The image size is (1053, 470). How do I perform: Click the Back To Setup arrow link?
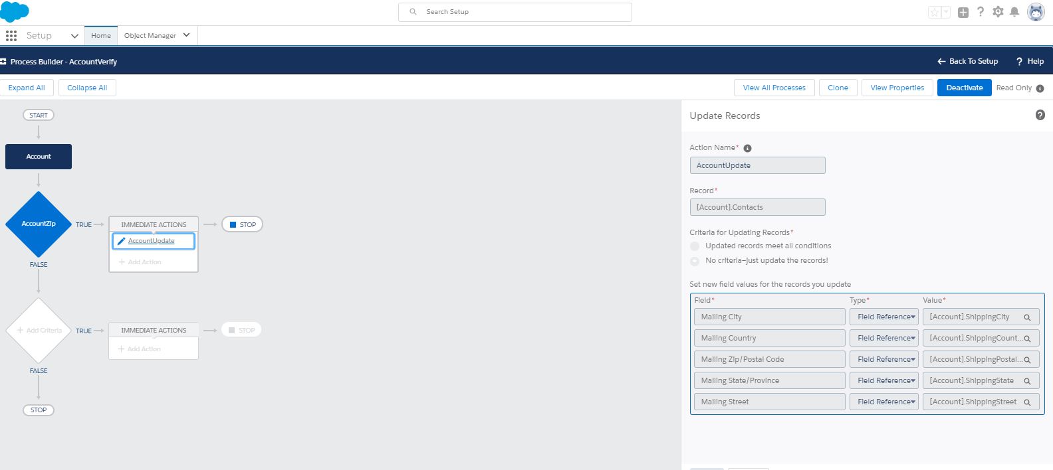[968, 61]
